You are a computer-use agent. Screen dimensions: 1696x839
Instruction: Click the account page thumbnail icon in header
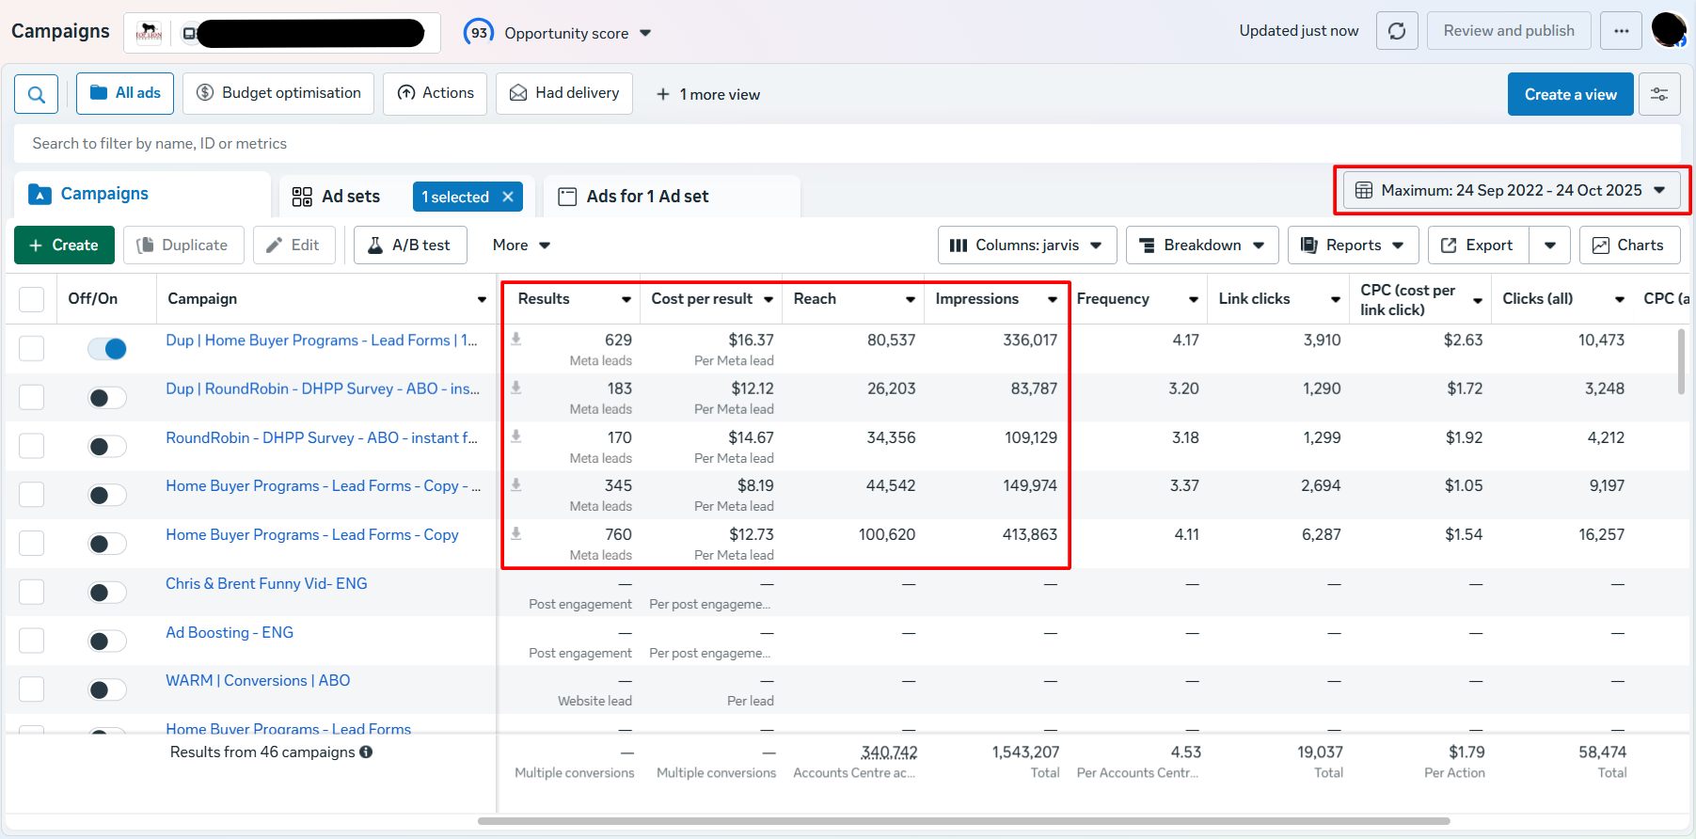point(149,33)
